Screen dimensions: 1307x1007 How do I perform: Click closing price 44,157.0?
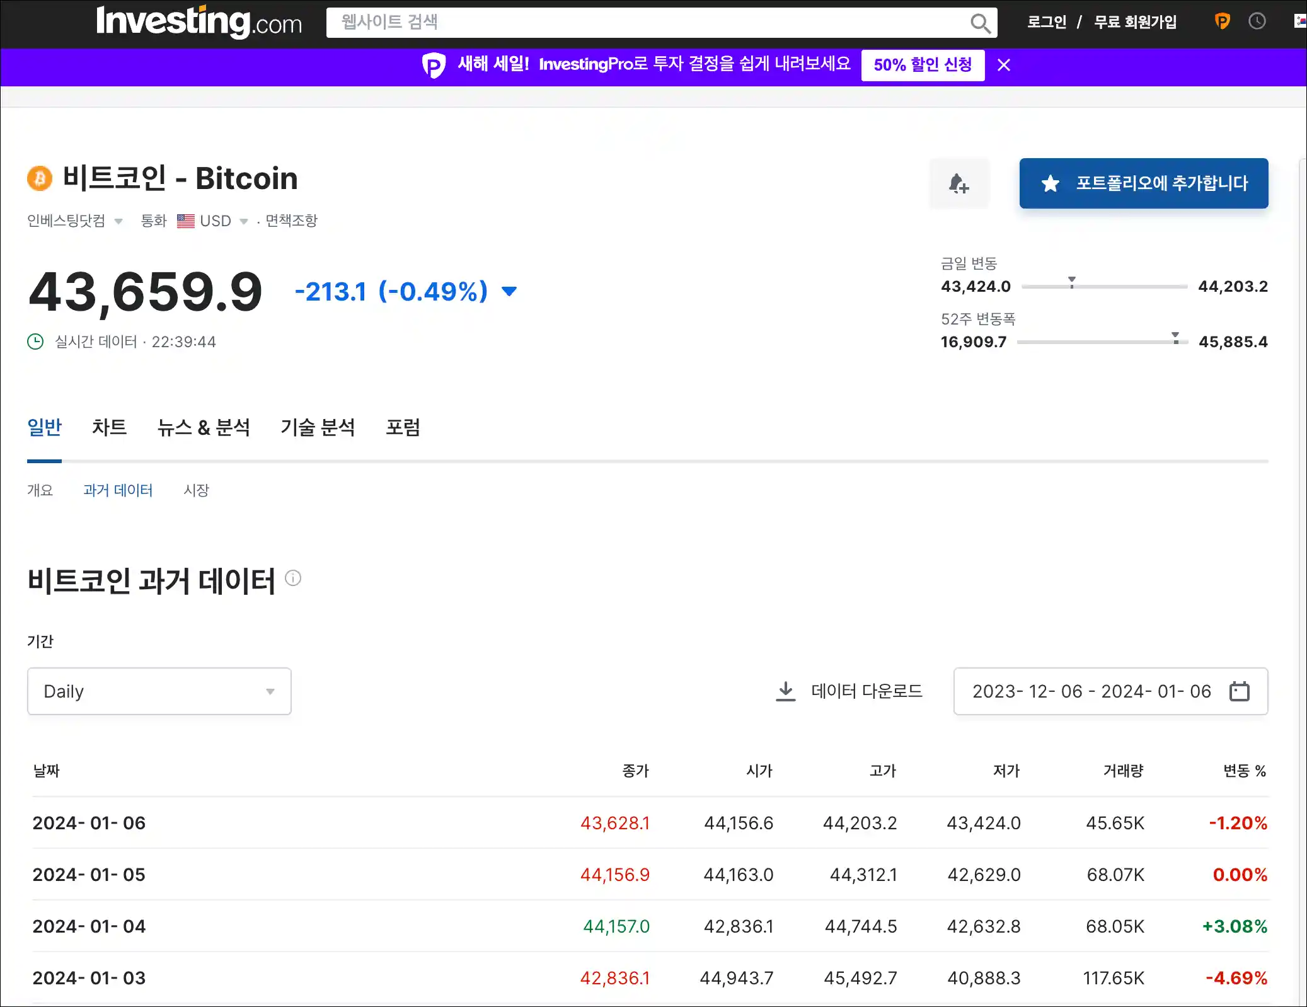pyautogui.click(x=616, y=926)
